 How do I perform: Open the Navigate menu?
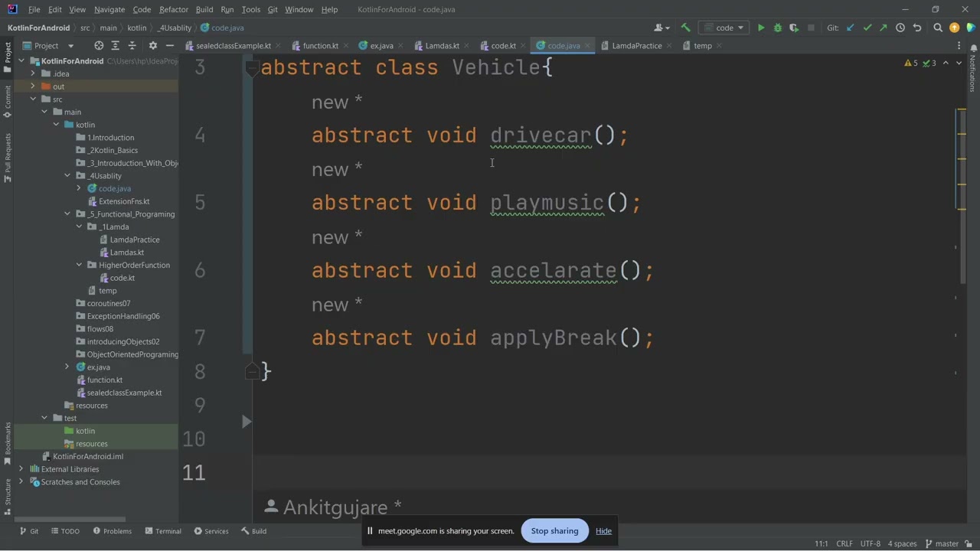109,9
